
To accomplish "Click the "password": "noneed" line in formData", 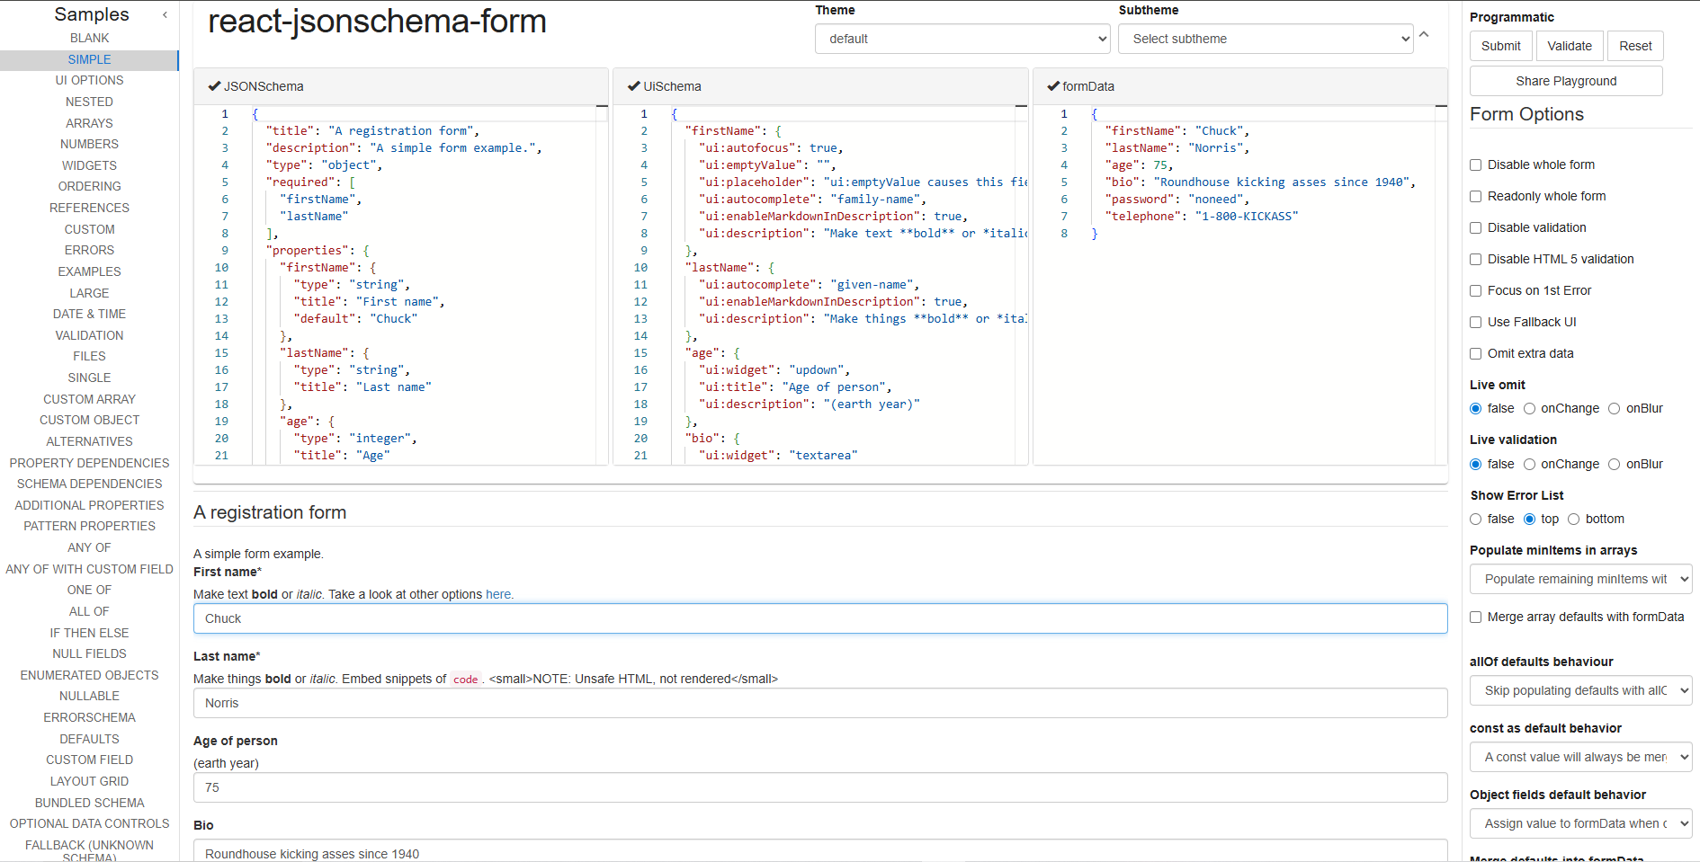I will (x=1177, y=200).
